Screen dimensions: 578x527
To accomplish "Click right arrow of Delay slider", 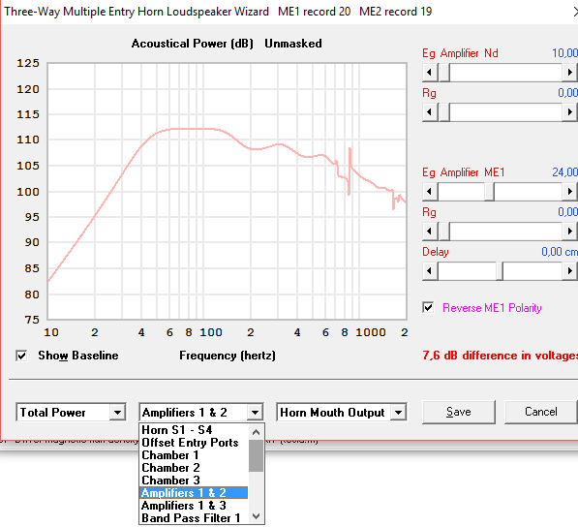I will [570, 270].
